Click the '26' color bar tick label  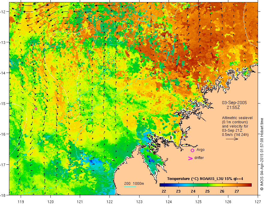pyautogui.click(x=222, y=191)
